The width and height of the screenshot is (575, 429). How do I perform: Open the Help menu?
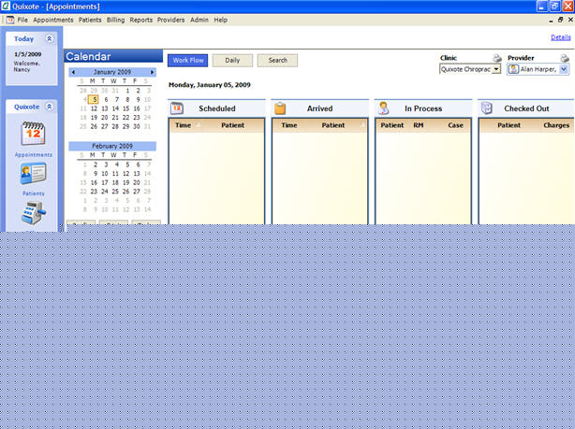pyautogui.click(x=221, y=20)
